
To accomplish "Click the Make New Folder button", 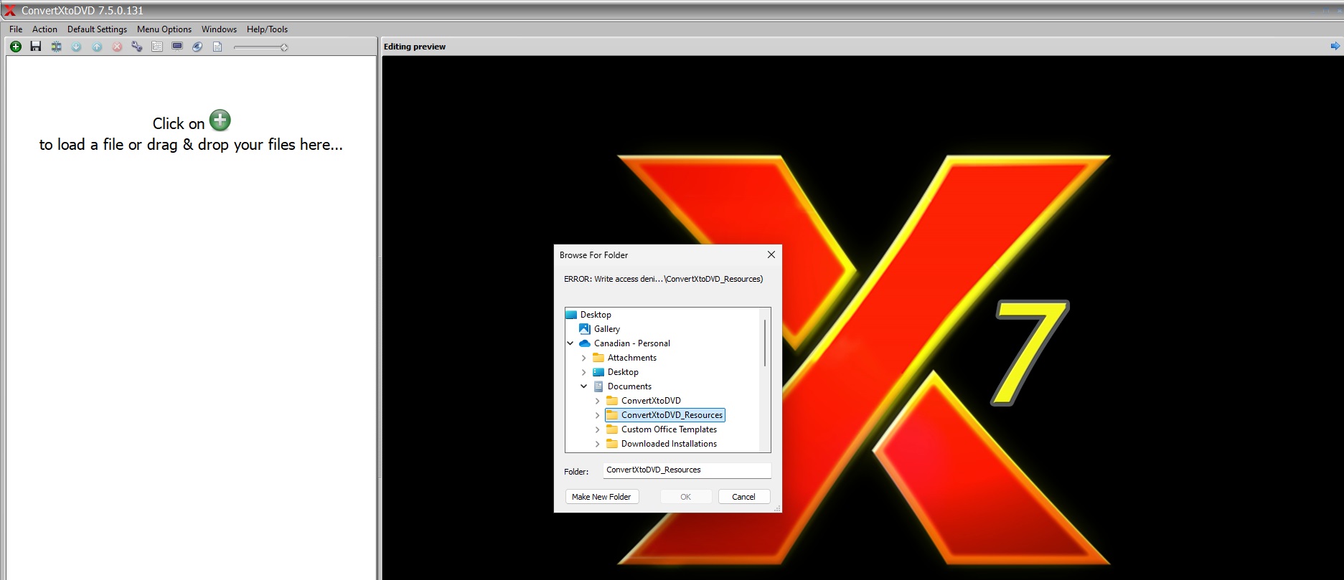I will point(601,497).
